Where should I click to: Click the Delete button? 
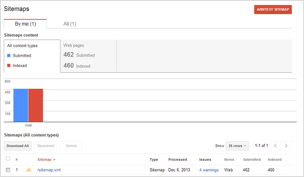click(x=71, y=146)
